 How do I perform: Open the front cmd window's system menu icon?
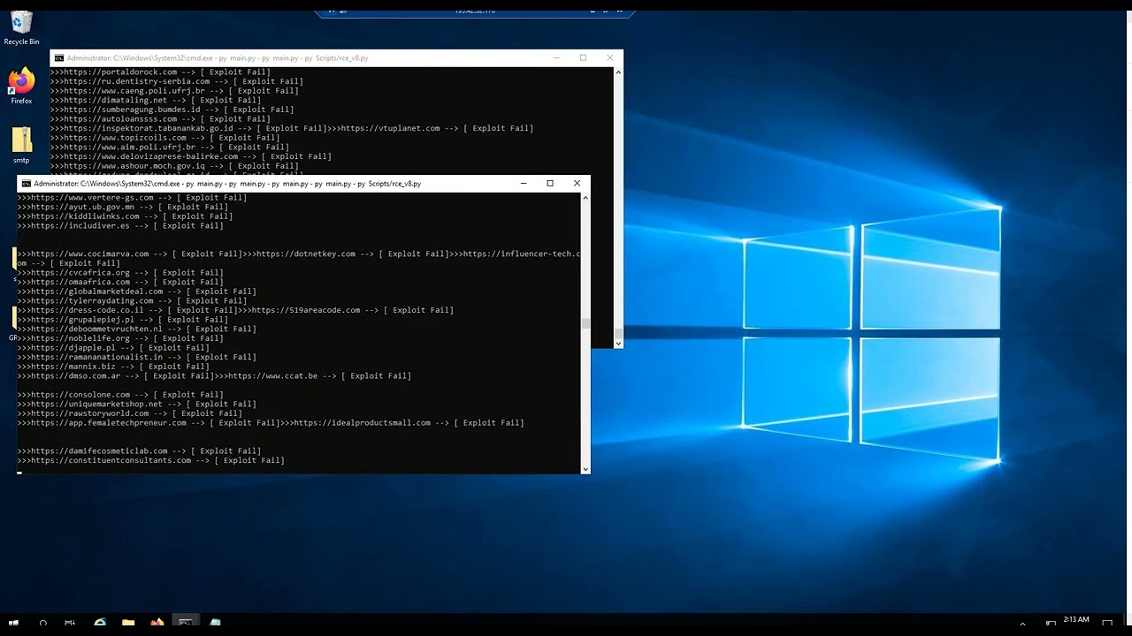27,184
